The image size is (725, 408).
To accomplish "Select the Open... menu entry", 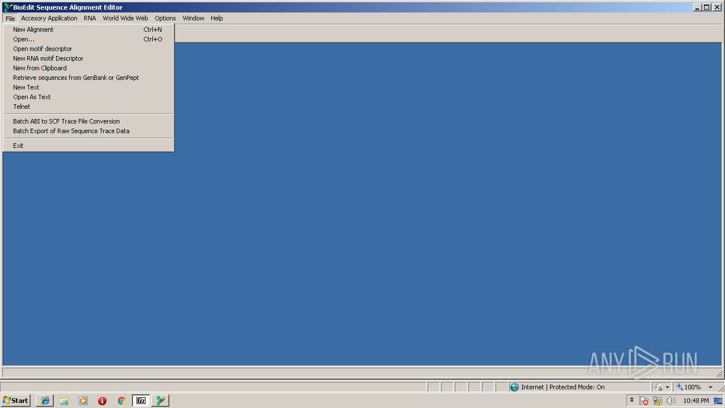I will (88, 39).
